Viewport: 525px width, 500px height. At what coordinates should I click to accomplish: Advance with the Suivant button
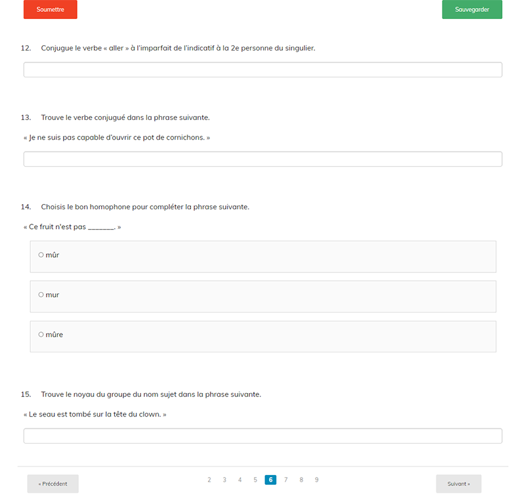pos(458,484)
